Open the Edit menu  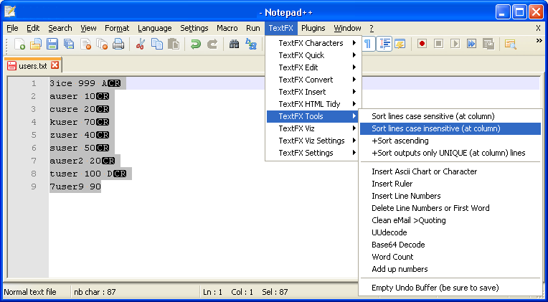coord(33,28)
